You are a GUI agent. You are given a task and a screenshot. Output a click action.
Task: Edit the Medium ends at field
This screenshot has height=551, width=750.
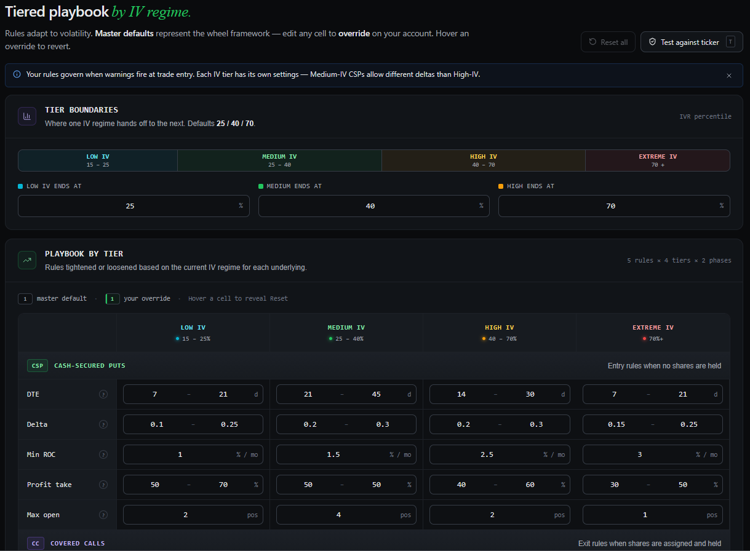point(374,206)
